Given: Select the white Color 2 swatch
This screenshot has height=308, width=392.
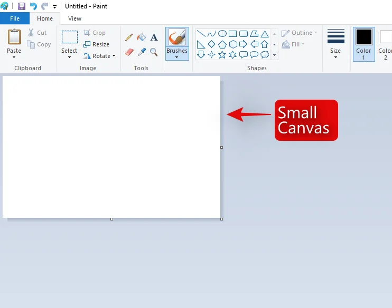Looking at the screenshot, I should 386,37.
